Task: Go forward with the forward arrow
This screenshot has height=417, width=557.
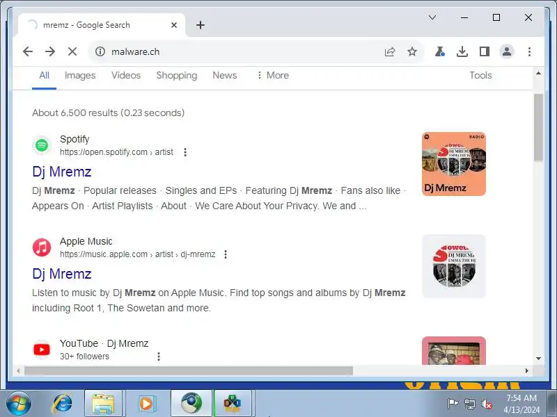Action: click(x=50, y=51)
